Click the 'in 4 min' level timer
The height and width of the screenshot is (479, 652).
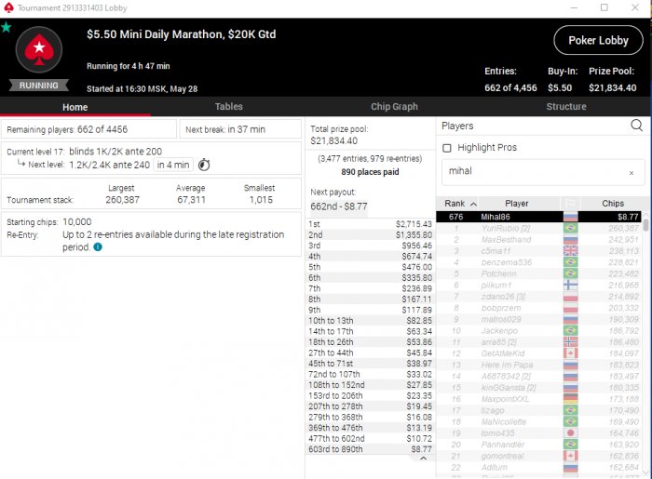coord(173,165)
